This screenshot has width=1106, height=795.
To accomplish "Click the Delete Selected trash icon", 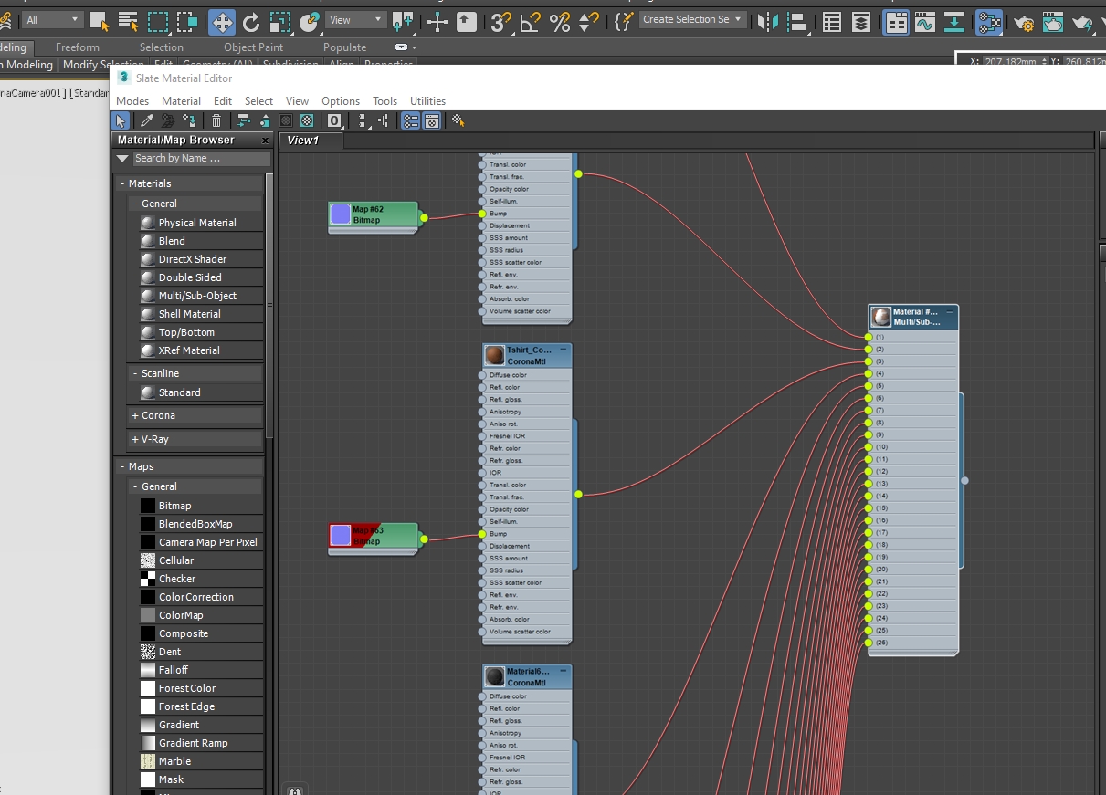I will pyautogui.click(x=216, y=120).
